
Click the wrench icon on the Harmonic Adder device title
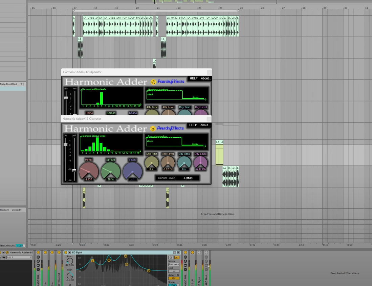pyautogui.click(x=7, y=252)
